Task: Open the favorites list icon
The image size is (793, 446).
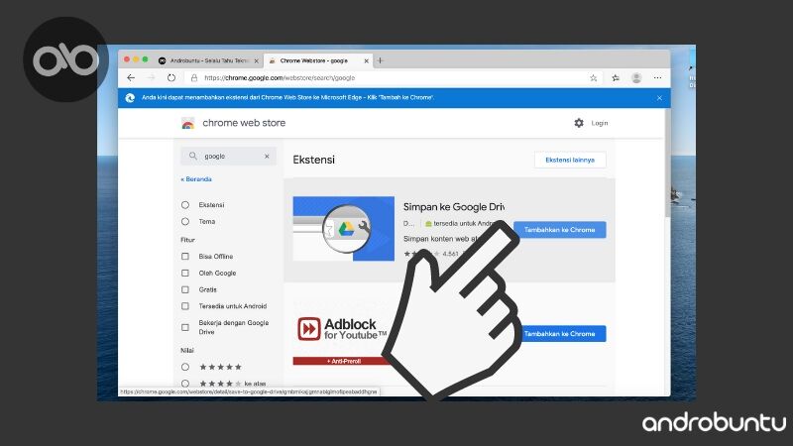Action: point(616,78)
